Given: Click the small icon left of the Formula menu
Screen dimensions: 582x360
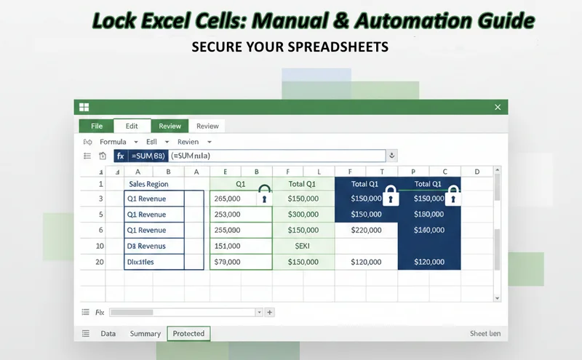Looking at the screenshot, I should pos(87,142).
